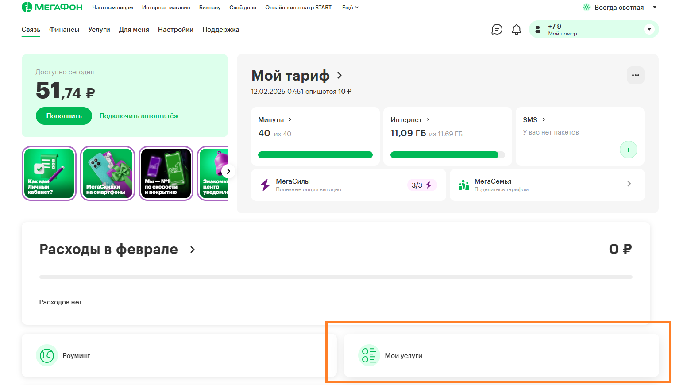This screenshot has height=385, width=687.
Task: Open story "Знакомьтесь центр уведомлений"
Action: coord(213,173)
